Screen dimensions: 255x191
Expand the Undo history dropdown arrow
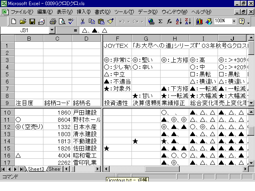click(129, 21)
